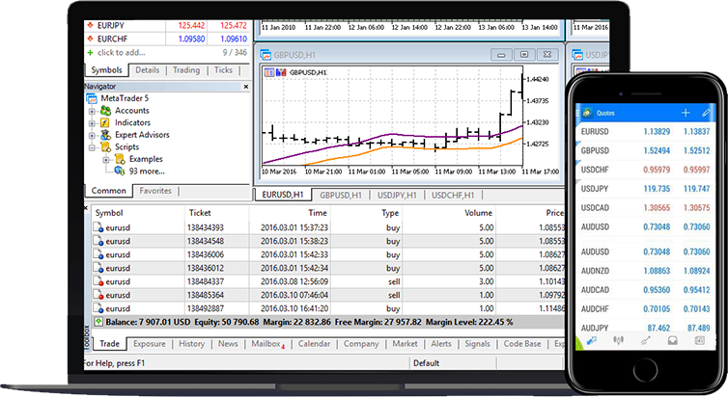This screenshot has height=397, width=728.
Task: Tap the plus icon in phone Quotes header
Action: pos(686,113)
